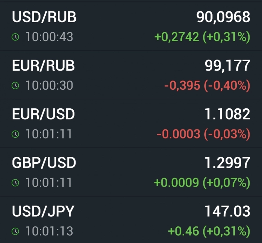Tap the EUR/USD rate 1.1082
Viewport: 262px width, 243px height.
pos(227,114)
